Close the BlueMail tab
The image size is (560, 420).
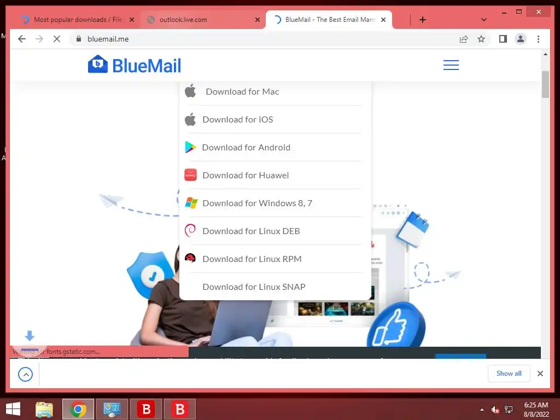click(383, 20)
